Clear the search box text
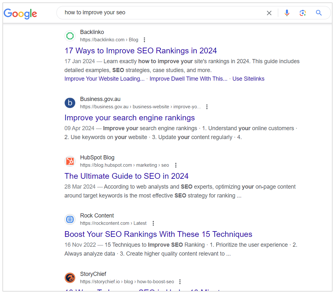The height and width of the screenshot is (294, 335). tap(269, 13)
